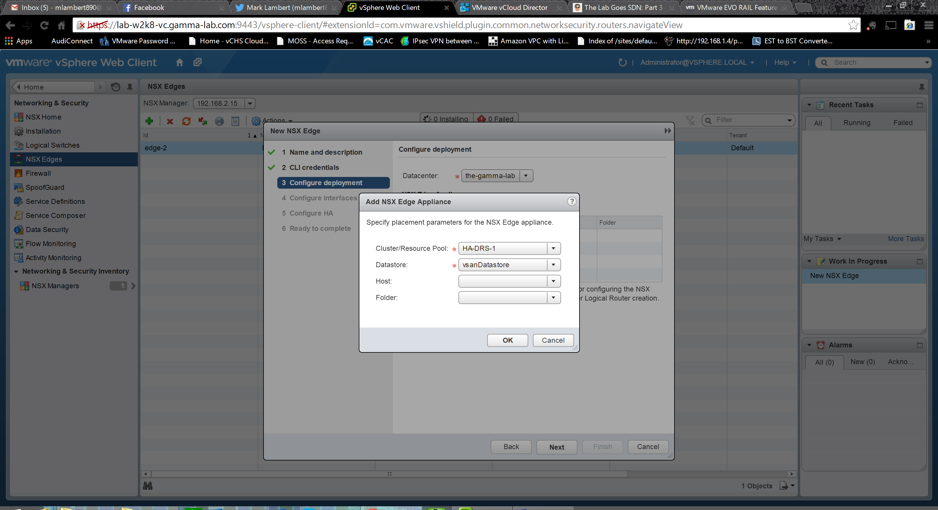
Task: Select Firewall in the navigator
Action: point(38,173)
